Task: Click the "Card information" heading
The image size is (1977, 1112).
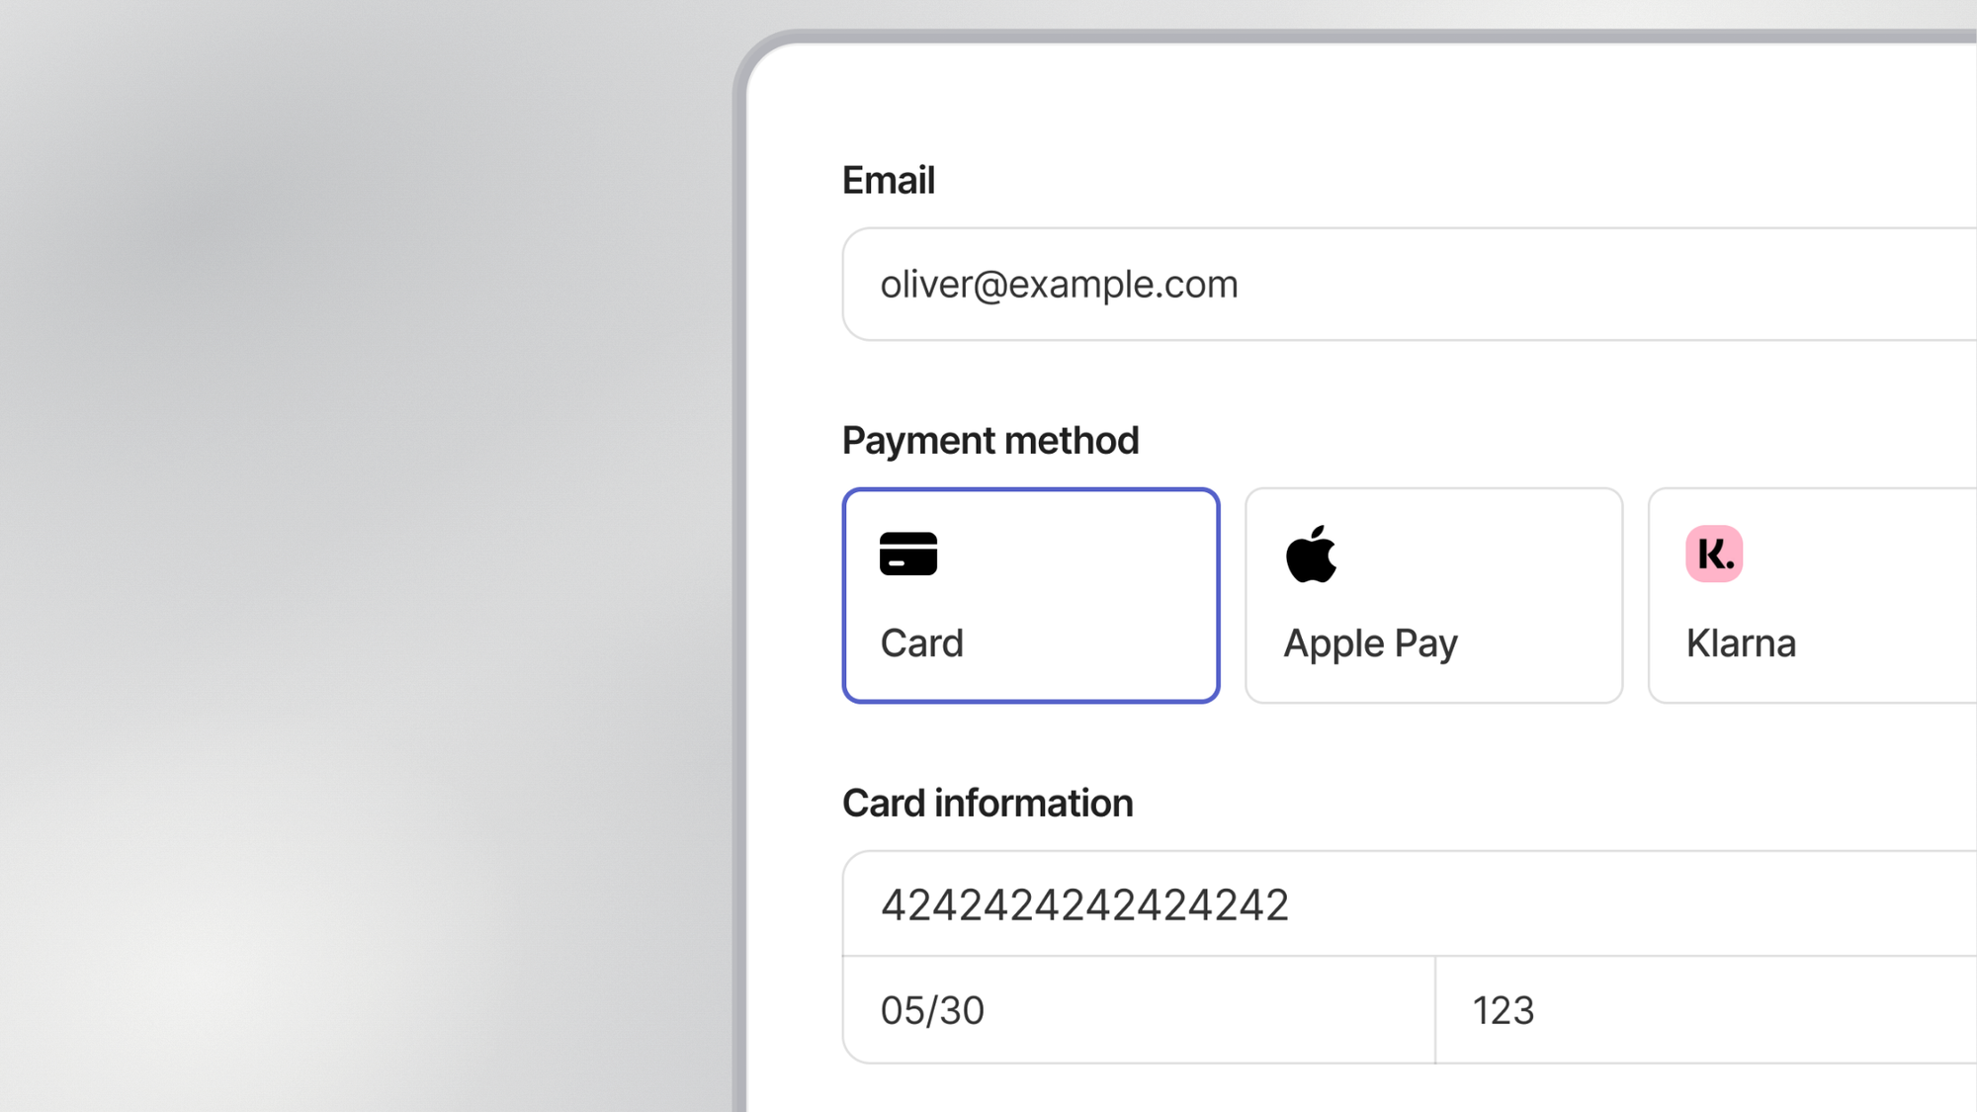Action: pyautogui.click(x=987, y=804)
